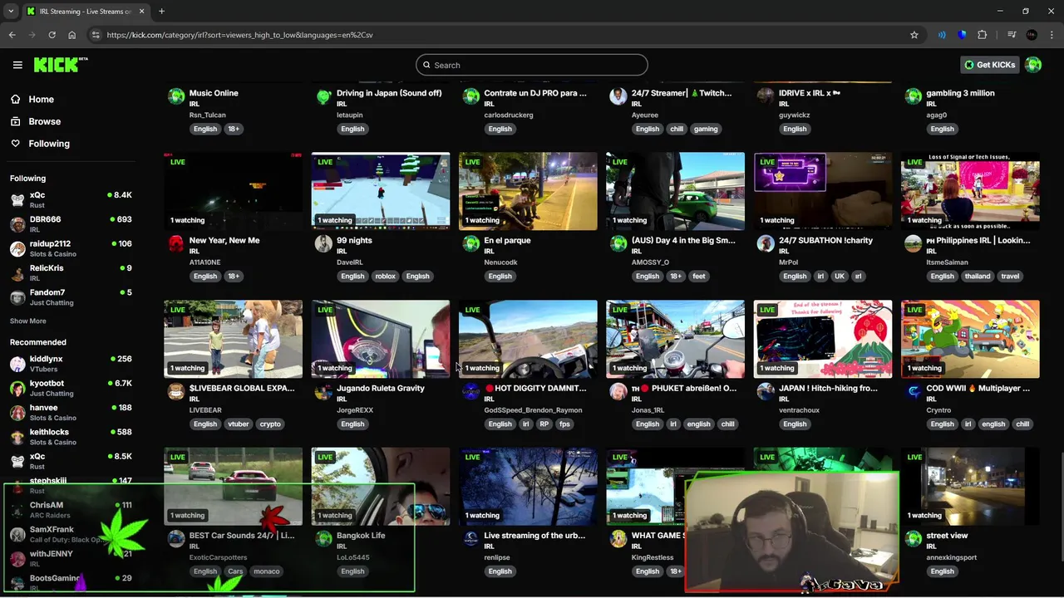Image resolution: width=1064 pixels, height=598 pixels.
Task: Open the browser home page button
Action: pos(71,35)
